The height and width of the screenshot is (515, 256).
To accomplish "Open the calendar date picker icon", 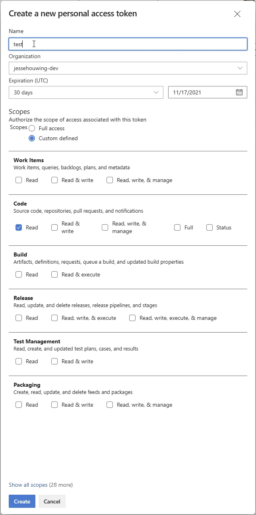I will tap(239, 92).
